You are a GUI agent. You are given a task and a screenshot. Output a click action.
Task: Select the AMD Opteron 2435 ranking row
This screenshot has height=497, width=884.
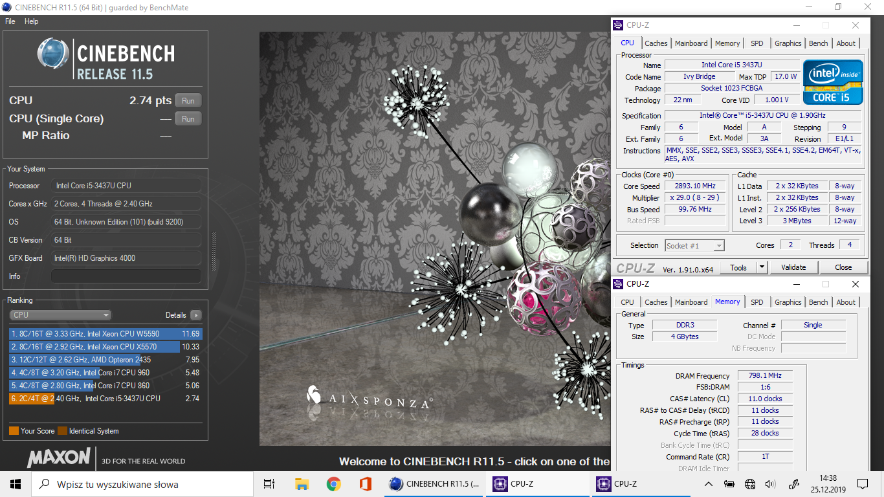coord(105,360)
